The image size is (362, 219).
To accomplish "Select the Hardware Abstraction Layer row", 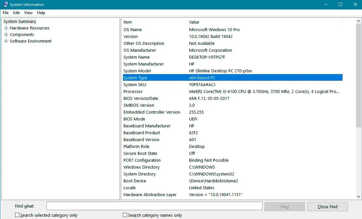I will click(233, 194).
